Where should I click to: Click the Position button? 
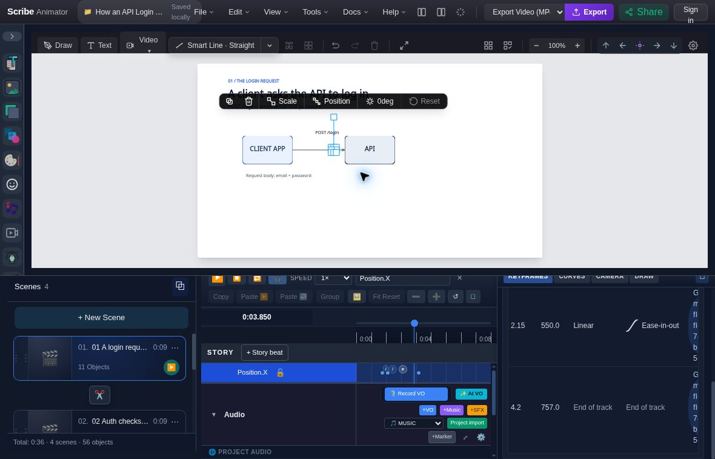[x=331, y=101]
